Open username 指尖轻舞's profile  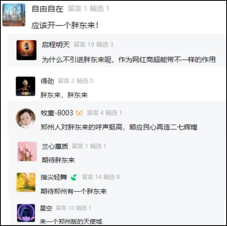pos(54,177)
